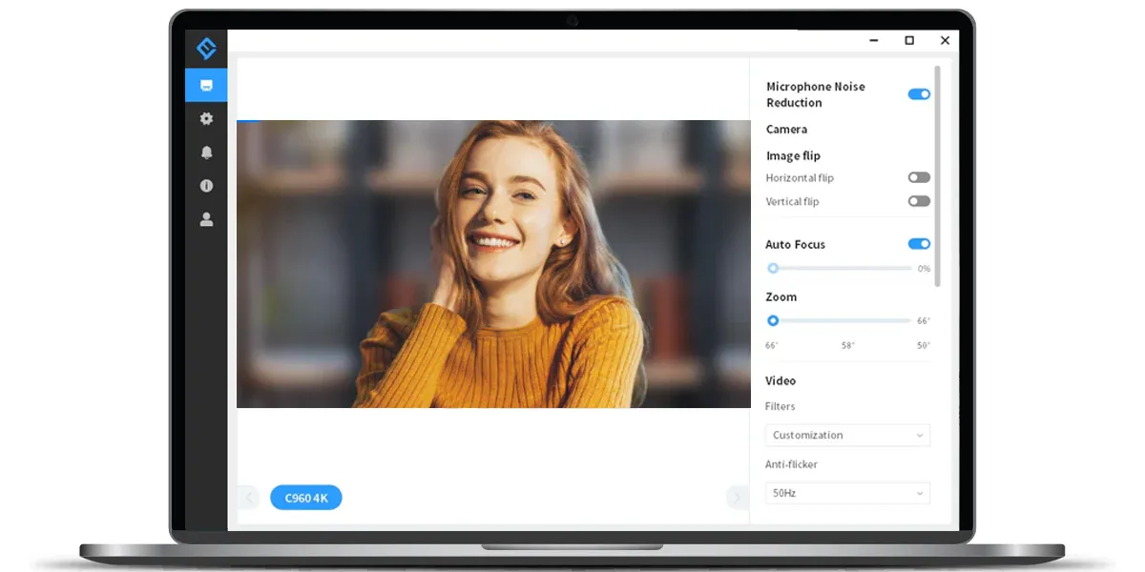Click the next device right arrow

(737, 497)
